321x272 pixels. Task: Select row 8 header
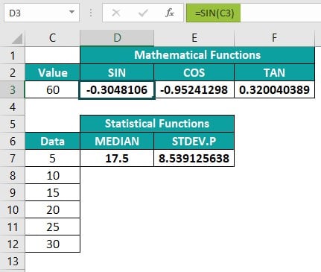coord(13,175)
